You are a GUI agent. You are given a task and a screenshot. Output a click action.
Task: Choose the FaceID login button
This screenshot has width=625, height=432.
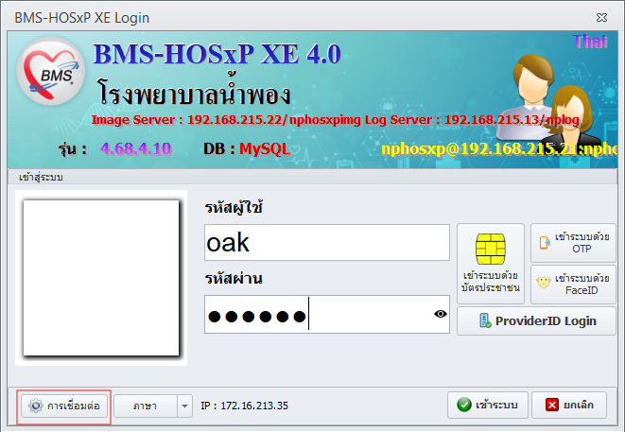(573, 285)
